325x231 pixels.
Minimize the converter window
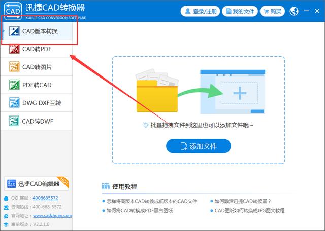point(307,11)
